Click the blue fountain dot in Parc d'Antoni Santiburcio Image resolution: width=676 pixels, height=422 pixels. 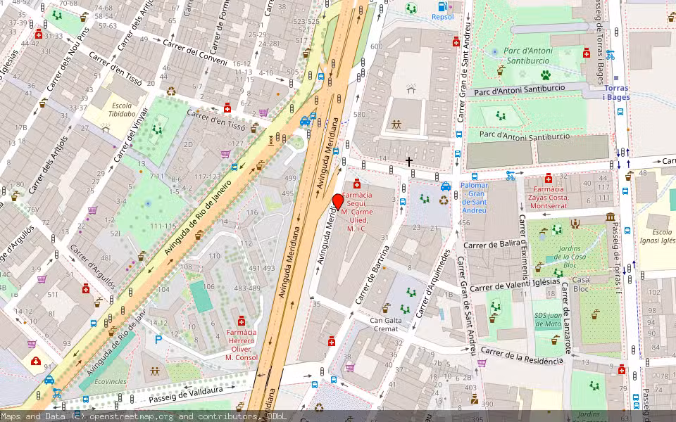(494, 52)
